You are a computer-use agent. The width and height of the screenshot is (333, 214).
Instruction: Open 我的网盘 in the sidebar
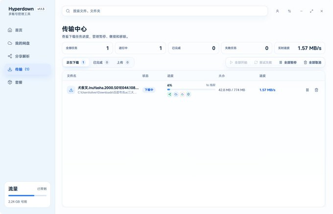click(27, 43)
